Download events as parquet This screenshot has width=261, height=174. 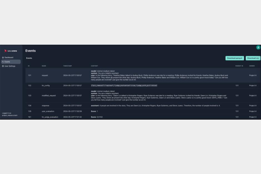(235, 58)
